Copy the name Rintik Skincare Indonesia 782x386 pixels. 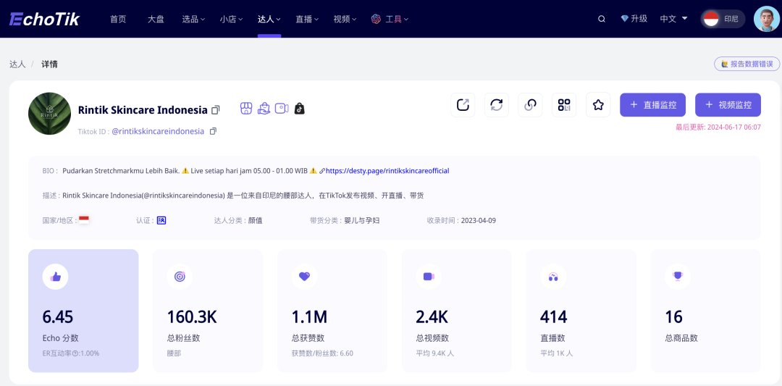click(215, 110)
